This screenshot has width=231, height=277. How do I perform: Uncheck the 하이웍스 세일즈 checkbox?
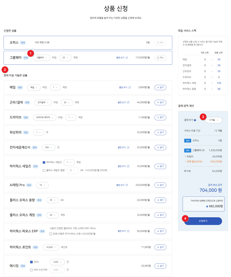pyautogui.click(x=44, y=162)
